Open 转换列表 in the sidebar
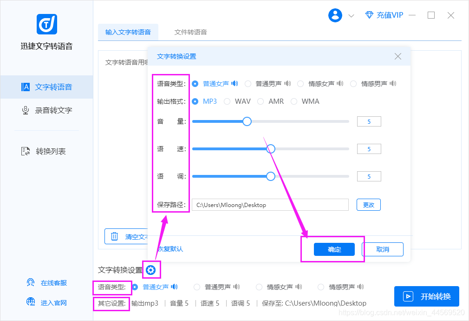 pyautogui.click(x=43, y=151)
